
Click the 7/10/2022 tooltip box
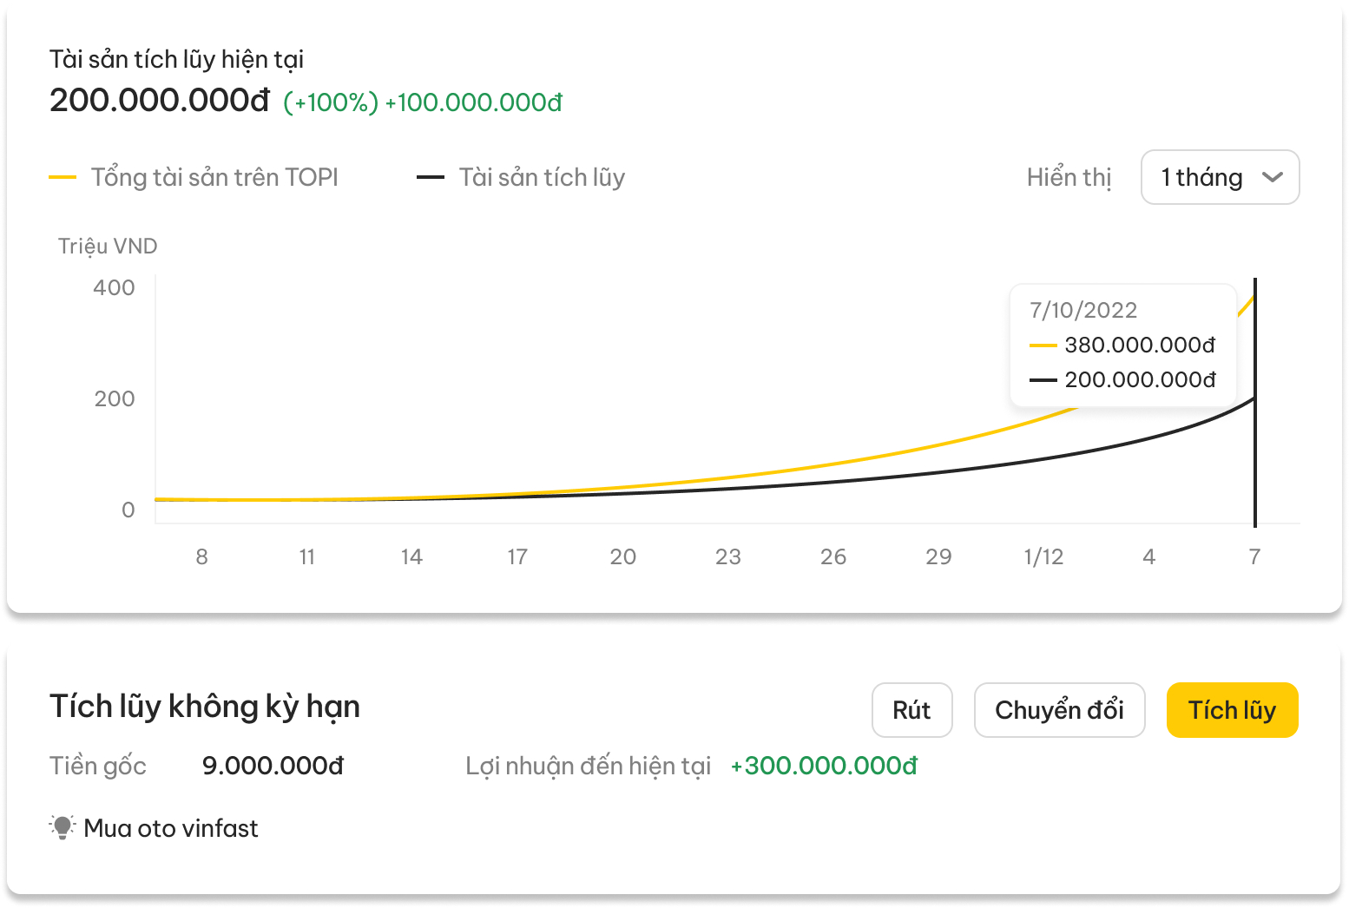[x=1122, y=345]
